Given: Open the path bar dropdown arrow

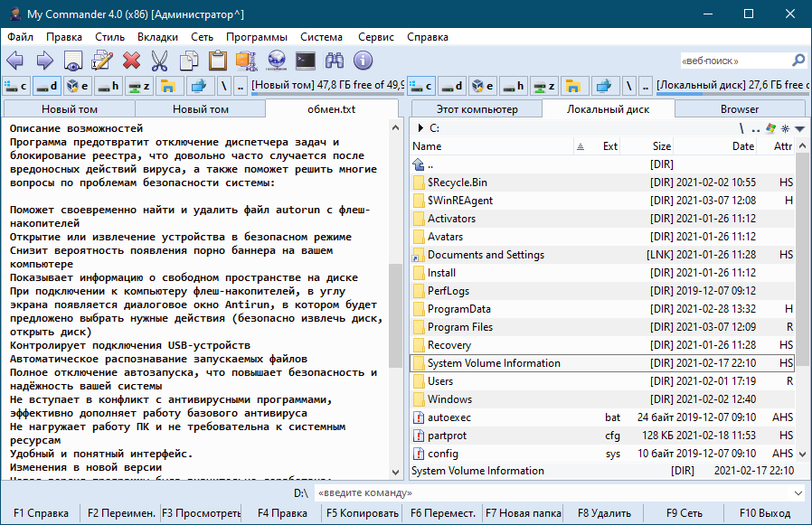Looking at the screenshot, I should [800, 129].
